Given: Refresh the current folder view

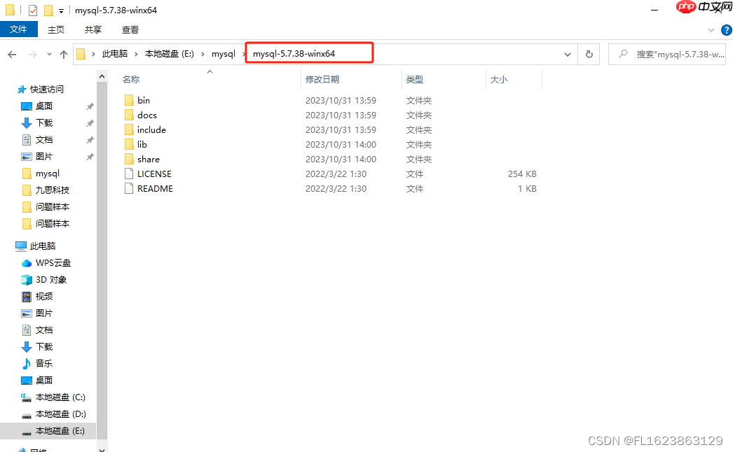Looking at the screenshot, I should (589, 54).
